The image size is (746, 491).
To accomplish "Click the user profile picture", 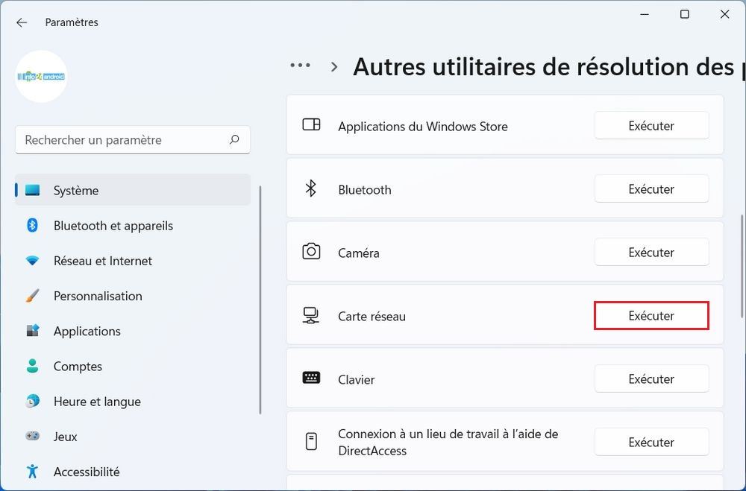I will [42, 76].
